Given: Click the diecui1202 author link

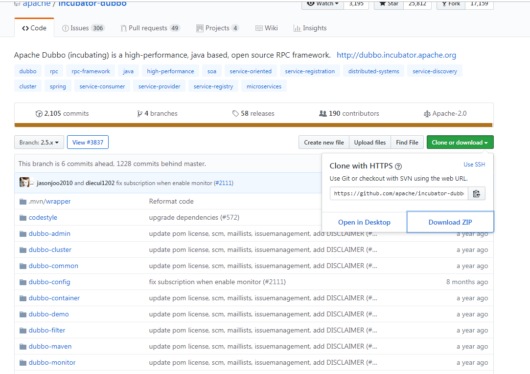Looking at the screenshot, I should 100,183.
